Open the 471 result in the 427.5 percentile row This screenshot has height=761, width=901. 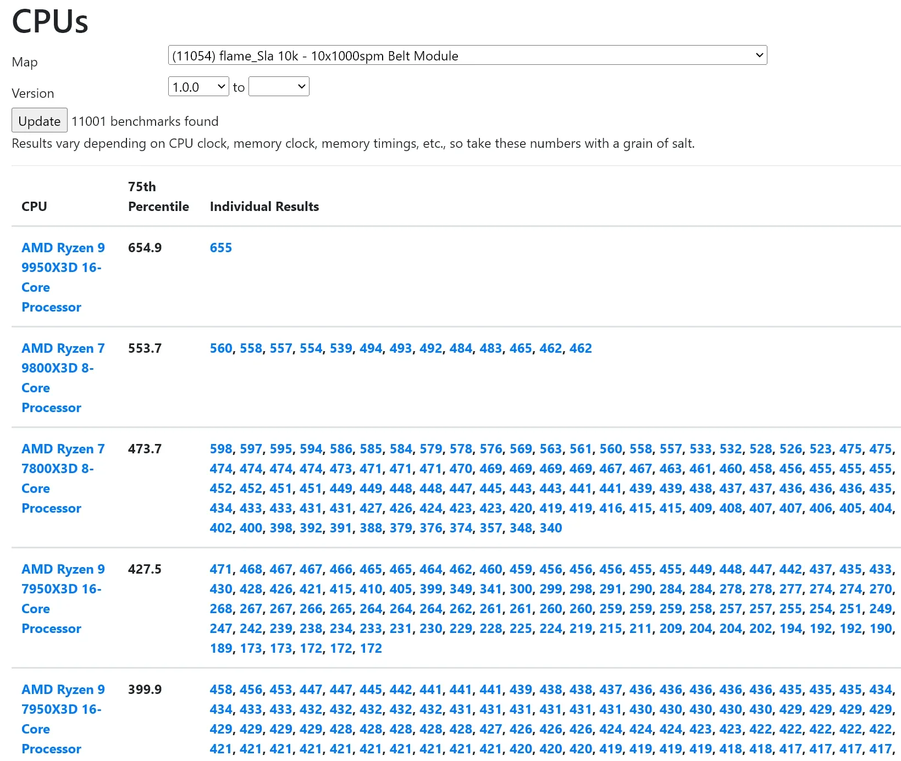coord(221,569)
